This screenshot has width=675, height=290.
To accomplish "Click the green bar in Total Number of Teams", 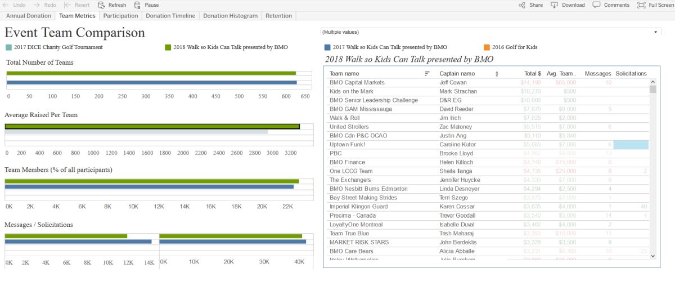I will tap(151, 73).
